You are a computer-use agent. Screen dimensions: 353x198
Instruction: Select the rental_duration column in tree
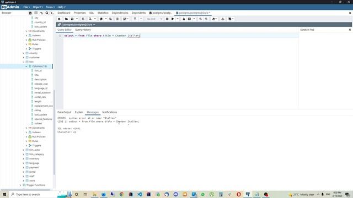coord(42,92)
